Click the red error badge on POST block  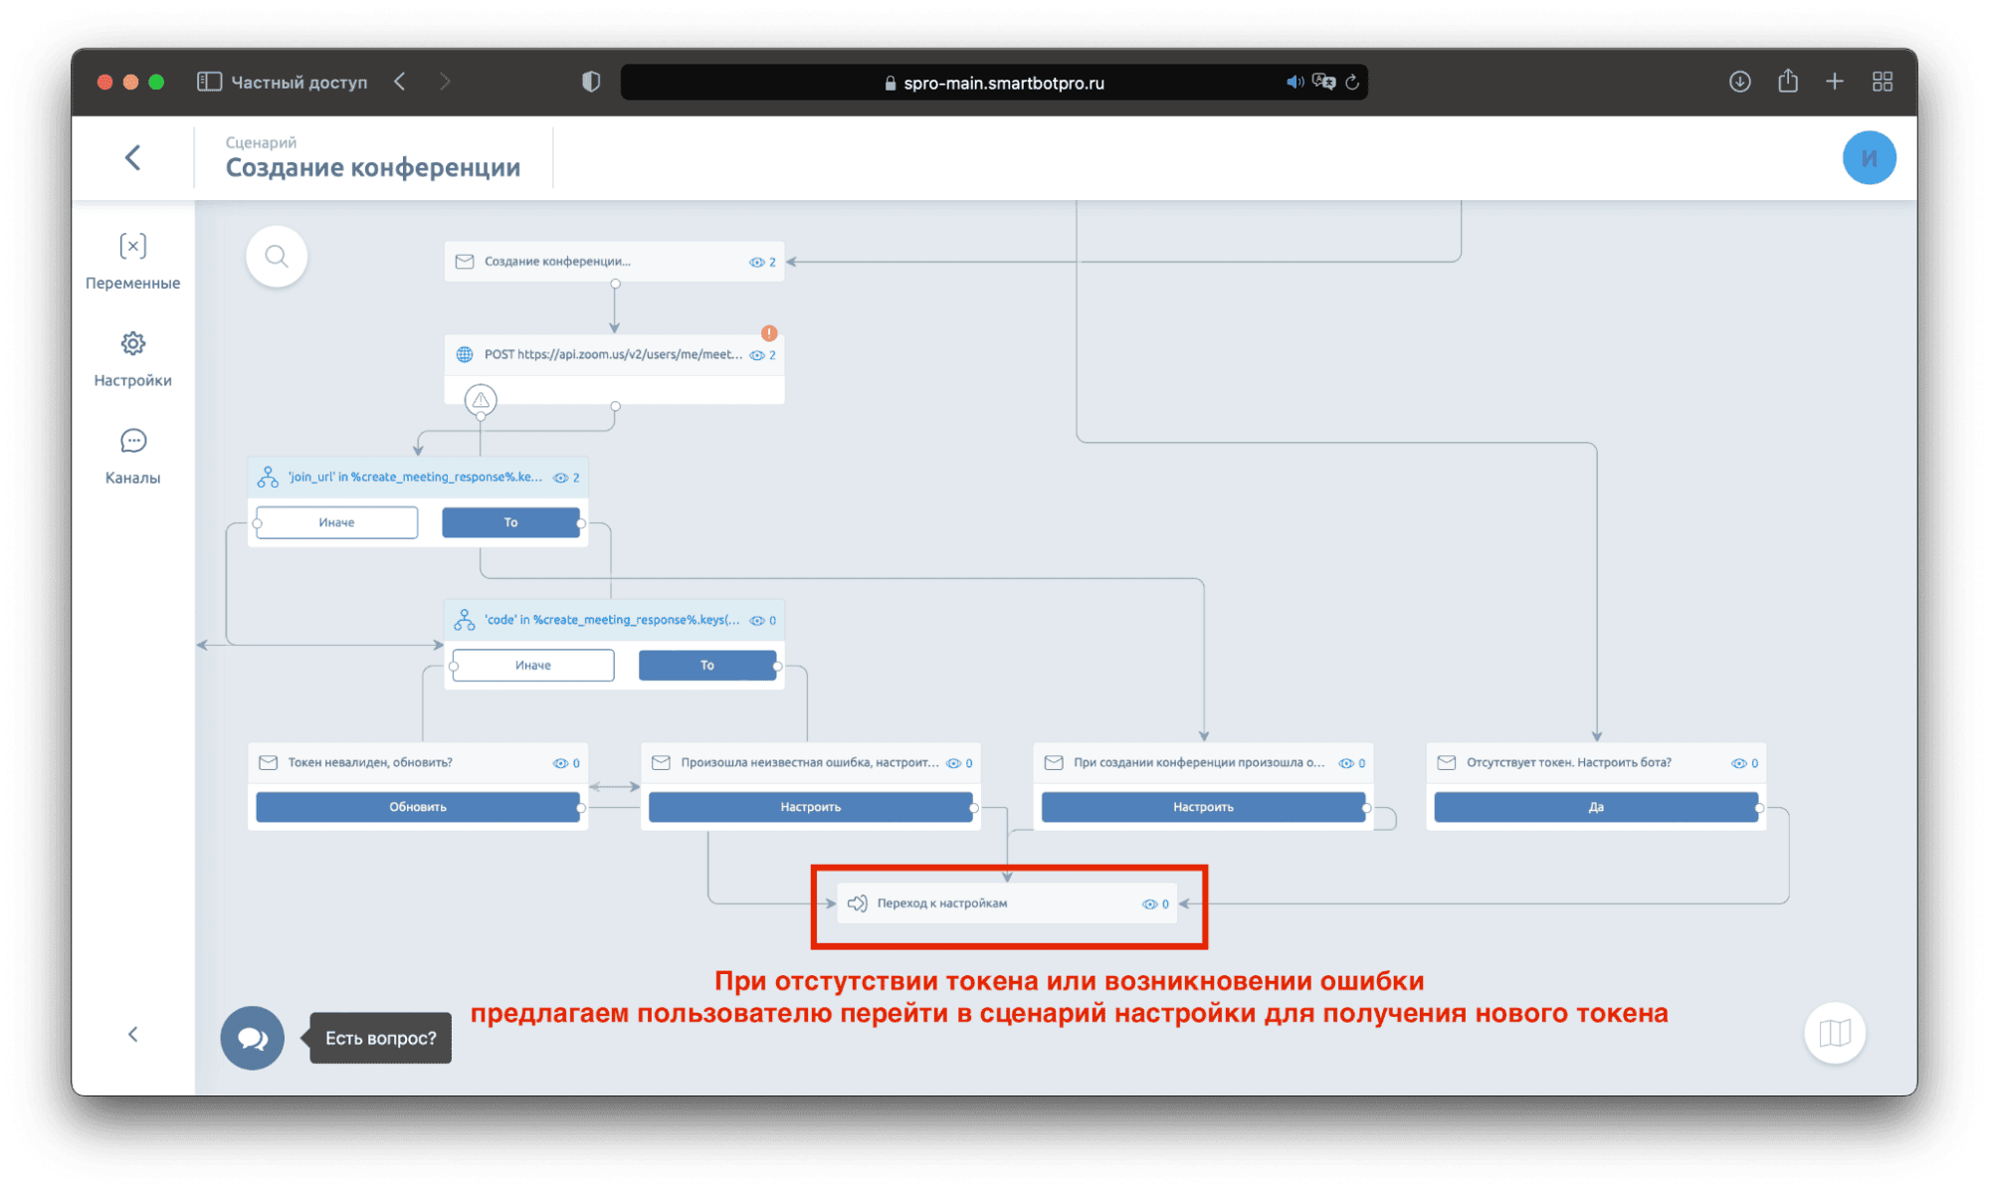(769, 333)
